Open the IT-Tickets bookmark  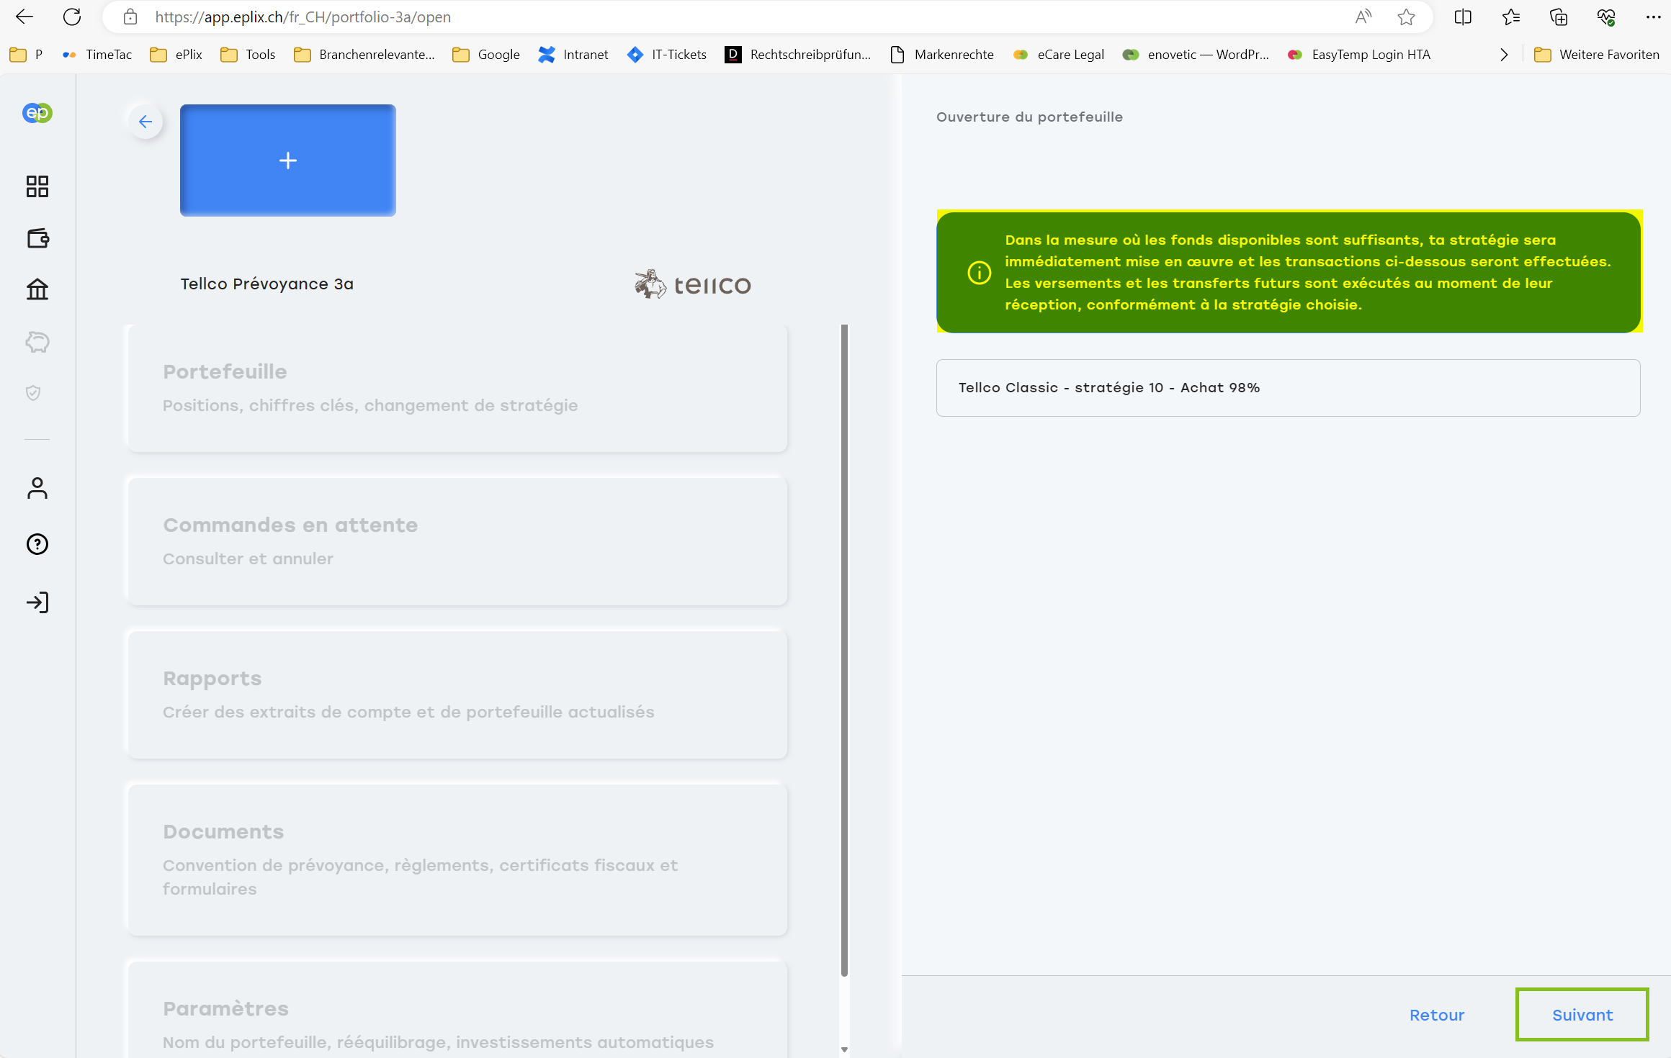667,55
